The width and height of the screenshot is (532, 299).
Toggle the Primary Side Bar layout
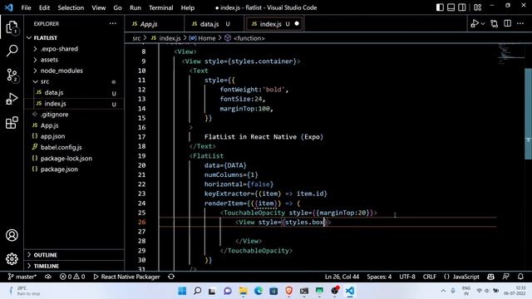440,7
